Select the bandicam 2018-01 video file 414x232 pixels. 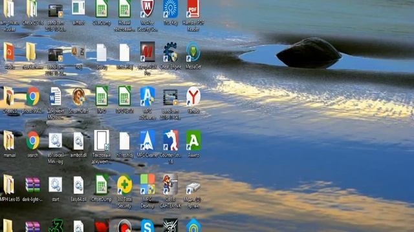(170, 97)
